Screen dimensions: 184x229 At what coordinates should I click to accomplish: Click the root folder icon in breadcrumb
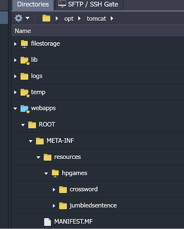click(46, 18)
